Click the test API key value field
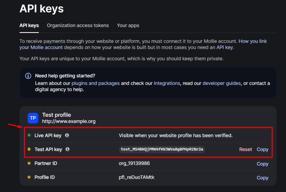Image resolution: width=286 pixels, height=192 pixels. tap(162, 149)
